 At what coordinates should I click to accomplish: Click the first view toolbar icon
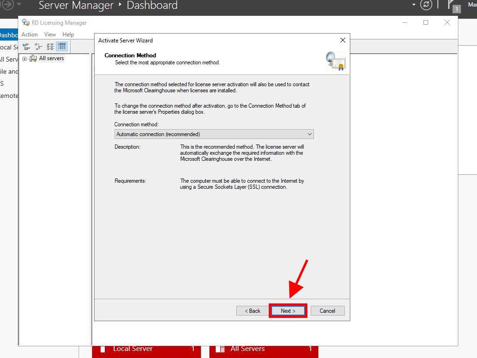(27, 47)
